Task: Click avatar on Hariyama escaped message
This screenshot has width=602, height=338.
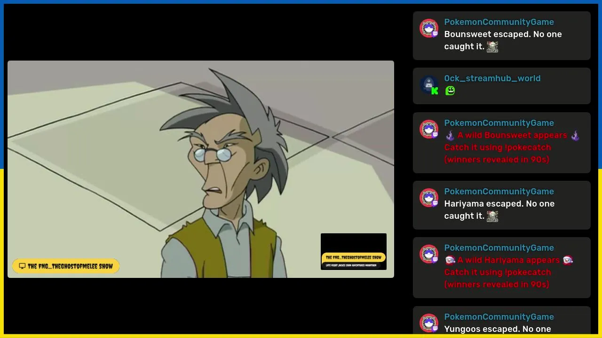Action: coord(429,198)
